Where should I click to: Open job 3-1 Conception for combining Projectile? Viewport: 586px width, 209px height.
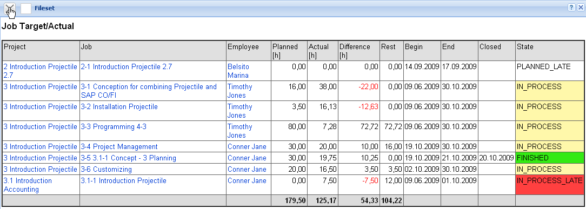pos(149,91)
